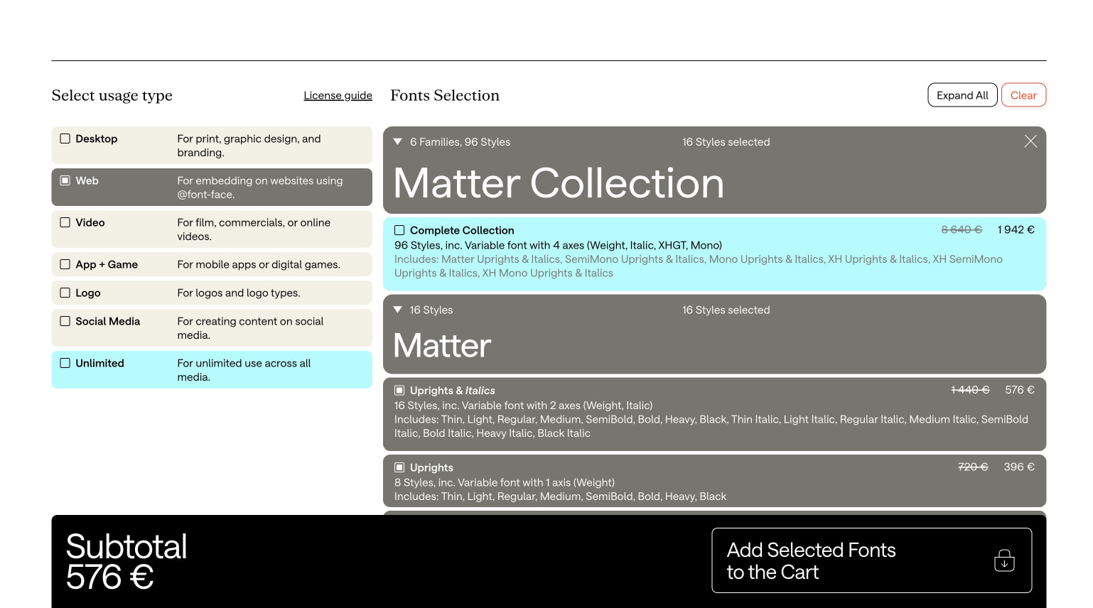
Task: Click the struck-through 1 440 € price
Action: (970, 390)
